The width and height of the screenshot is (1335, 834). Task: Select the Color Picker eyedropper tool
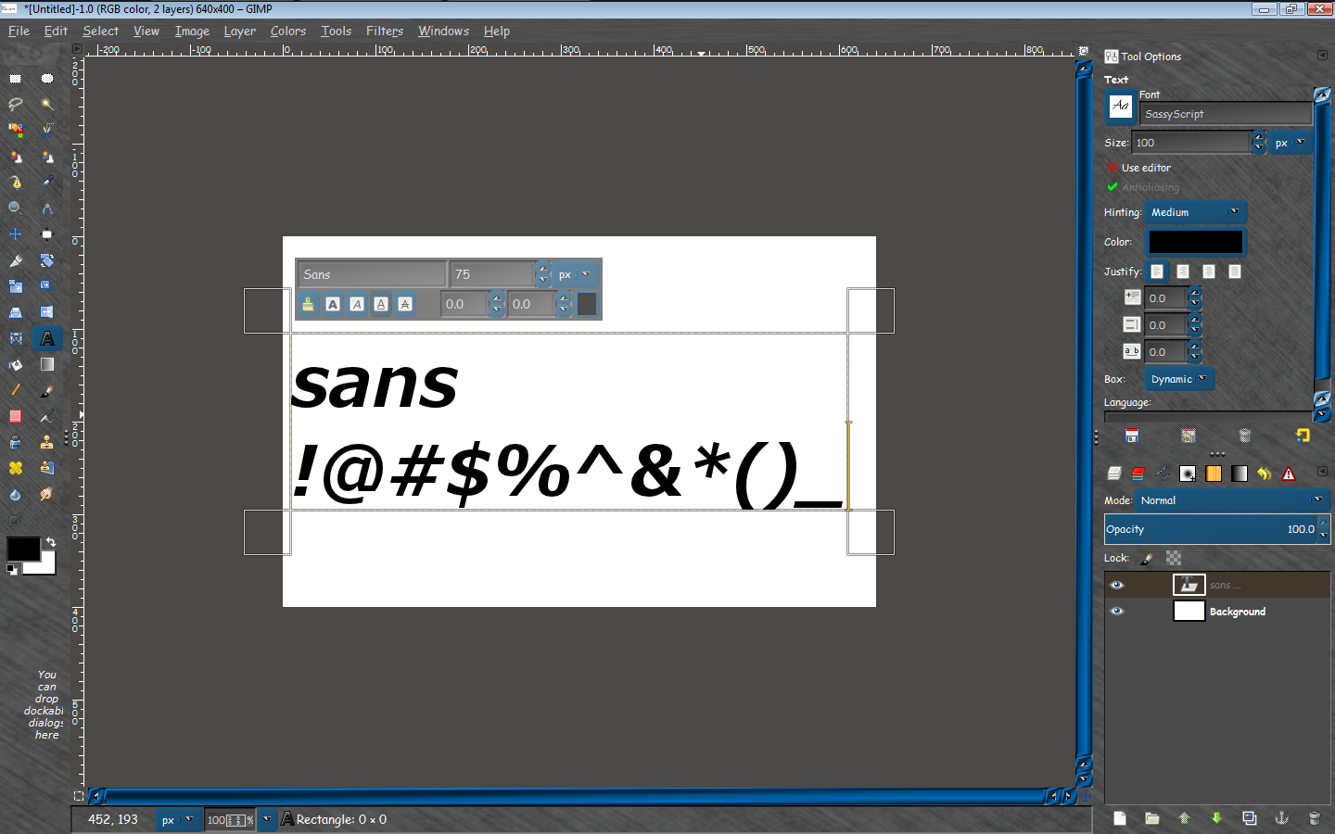point(46,183)
